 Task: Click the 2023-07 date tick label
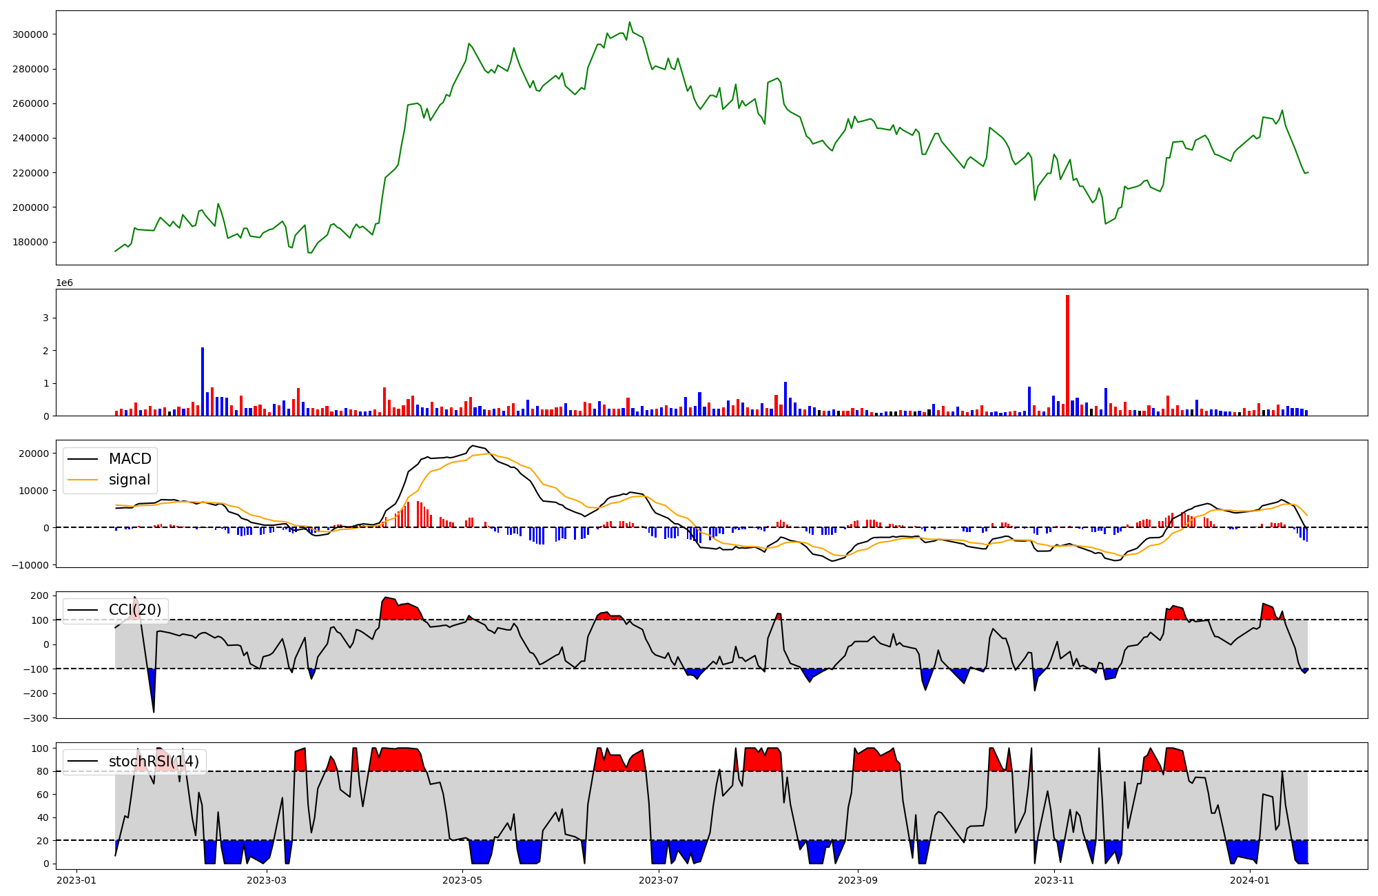(x=659, y=880)
